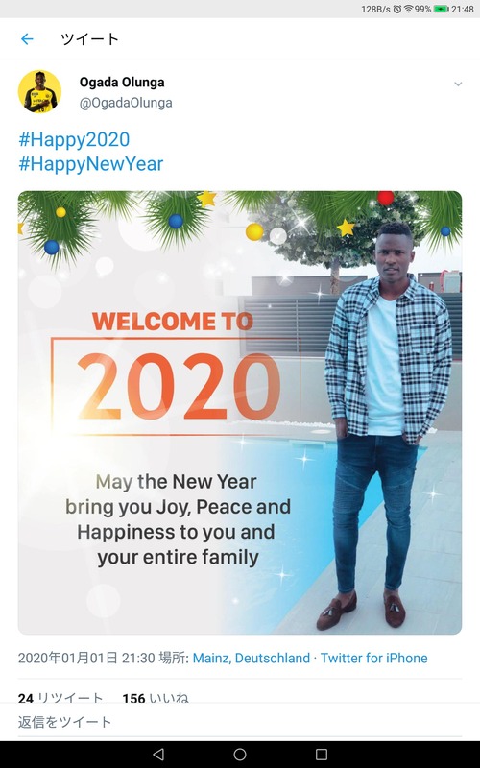
Task: Expand the tweet options chevron
Action: tap(458, 84)
